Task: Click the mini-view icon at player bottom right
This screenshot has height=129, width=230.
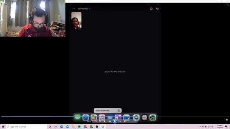Action: coord(227,120)
